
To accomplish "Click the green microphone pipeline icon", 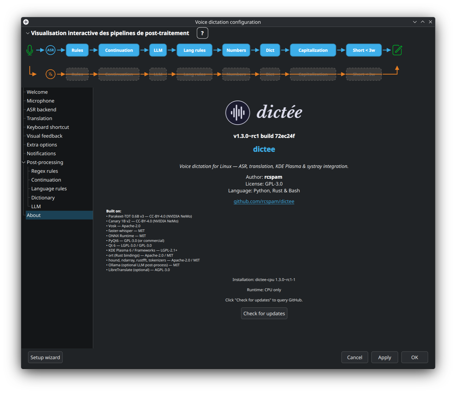I will pyautogui.click(x=30, y=50).
